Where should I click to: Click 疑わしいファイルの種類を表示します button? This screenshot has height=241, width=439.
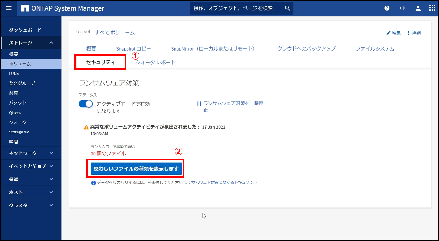(136, 169)
